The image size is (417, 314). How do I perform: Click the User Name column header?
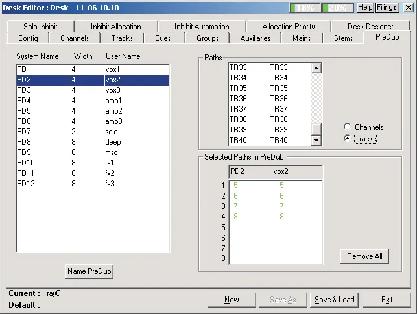coord(123,56)
